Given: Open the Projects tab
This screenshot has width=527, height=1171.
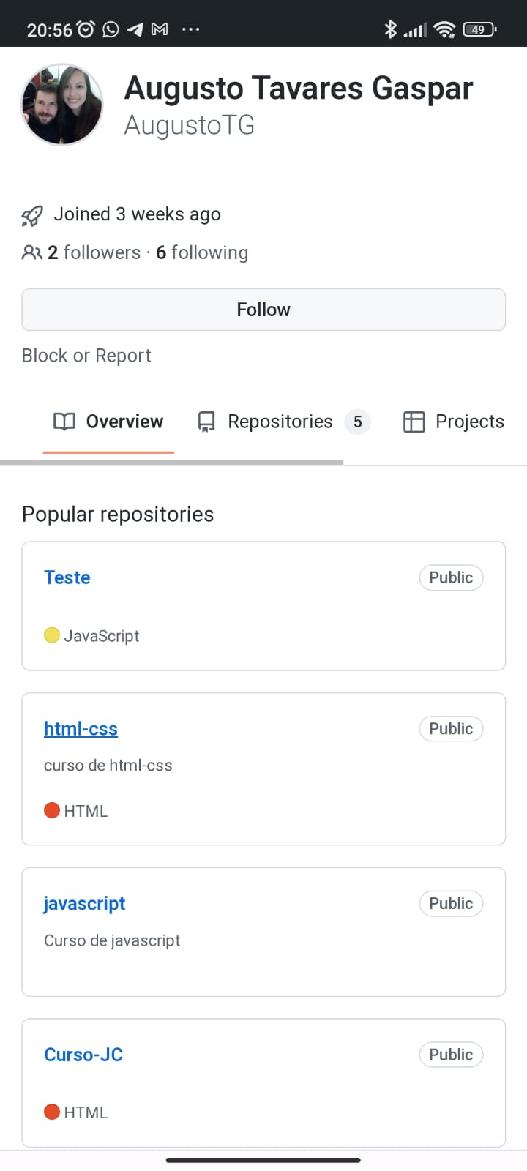Looking at the screenshot, I should point(454,422).
